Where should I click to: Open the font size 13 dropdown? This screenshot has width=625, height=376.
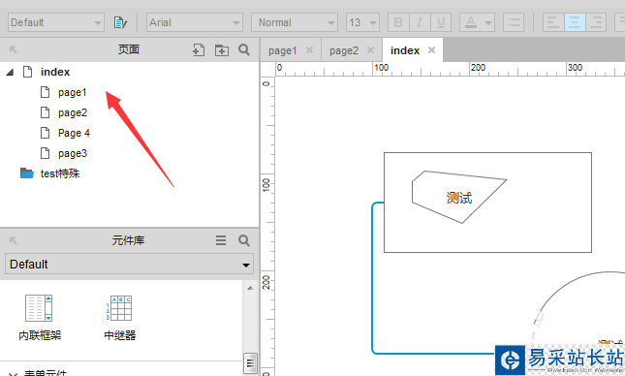pyautogui.click(x=362, y=22)
